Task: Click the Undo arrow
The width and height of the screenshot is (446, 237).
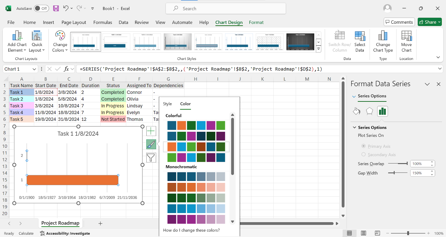Action: (x=66, y=8)
